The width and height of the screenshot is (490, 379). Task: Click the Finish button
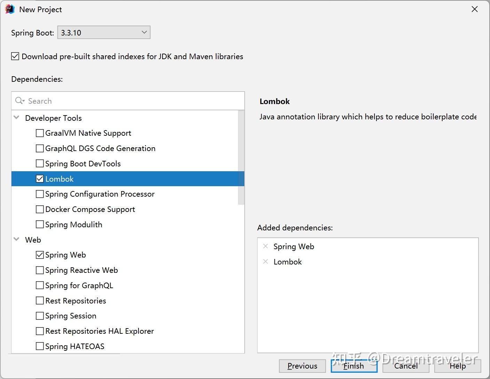[x=354, y=366]
